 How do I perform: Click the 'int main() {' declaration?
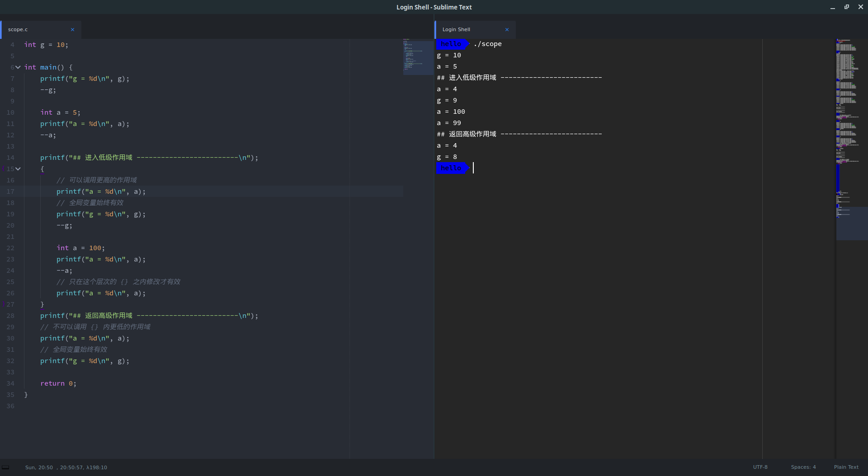click(48, 67)
